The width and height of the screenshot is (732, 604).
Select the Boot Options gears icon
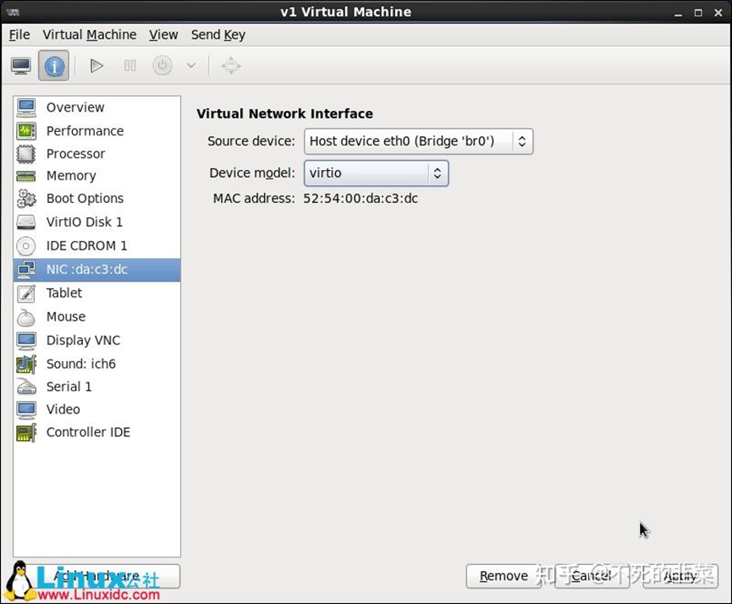26,199
